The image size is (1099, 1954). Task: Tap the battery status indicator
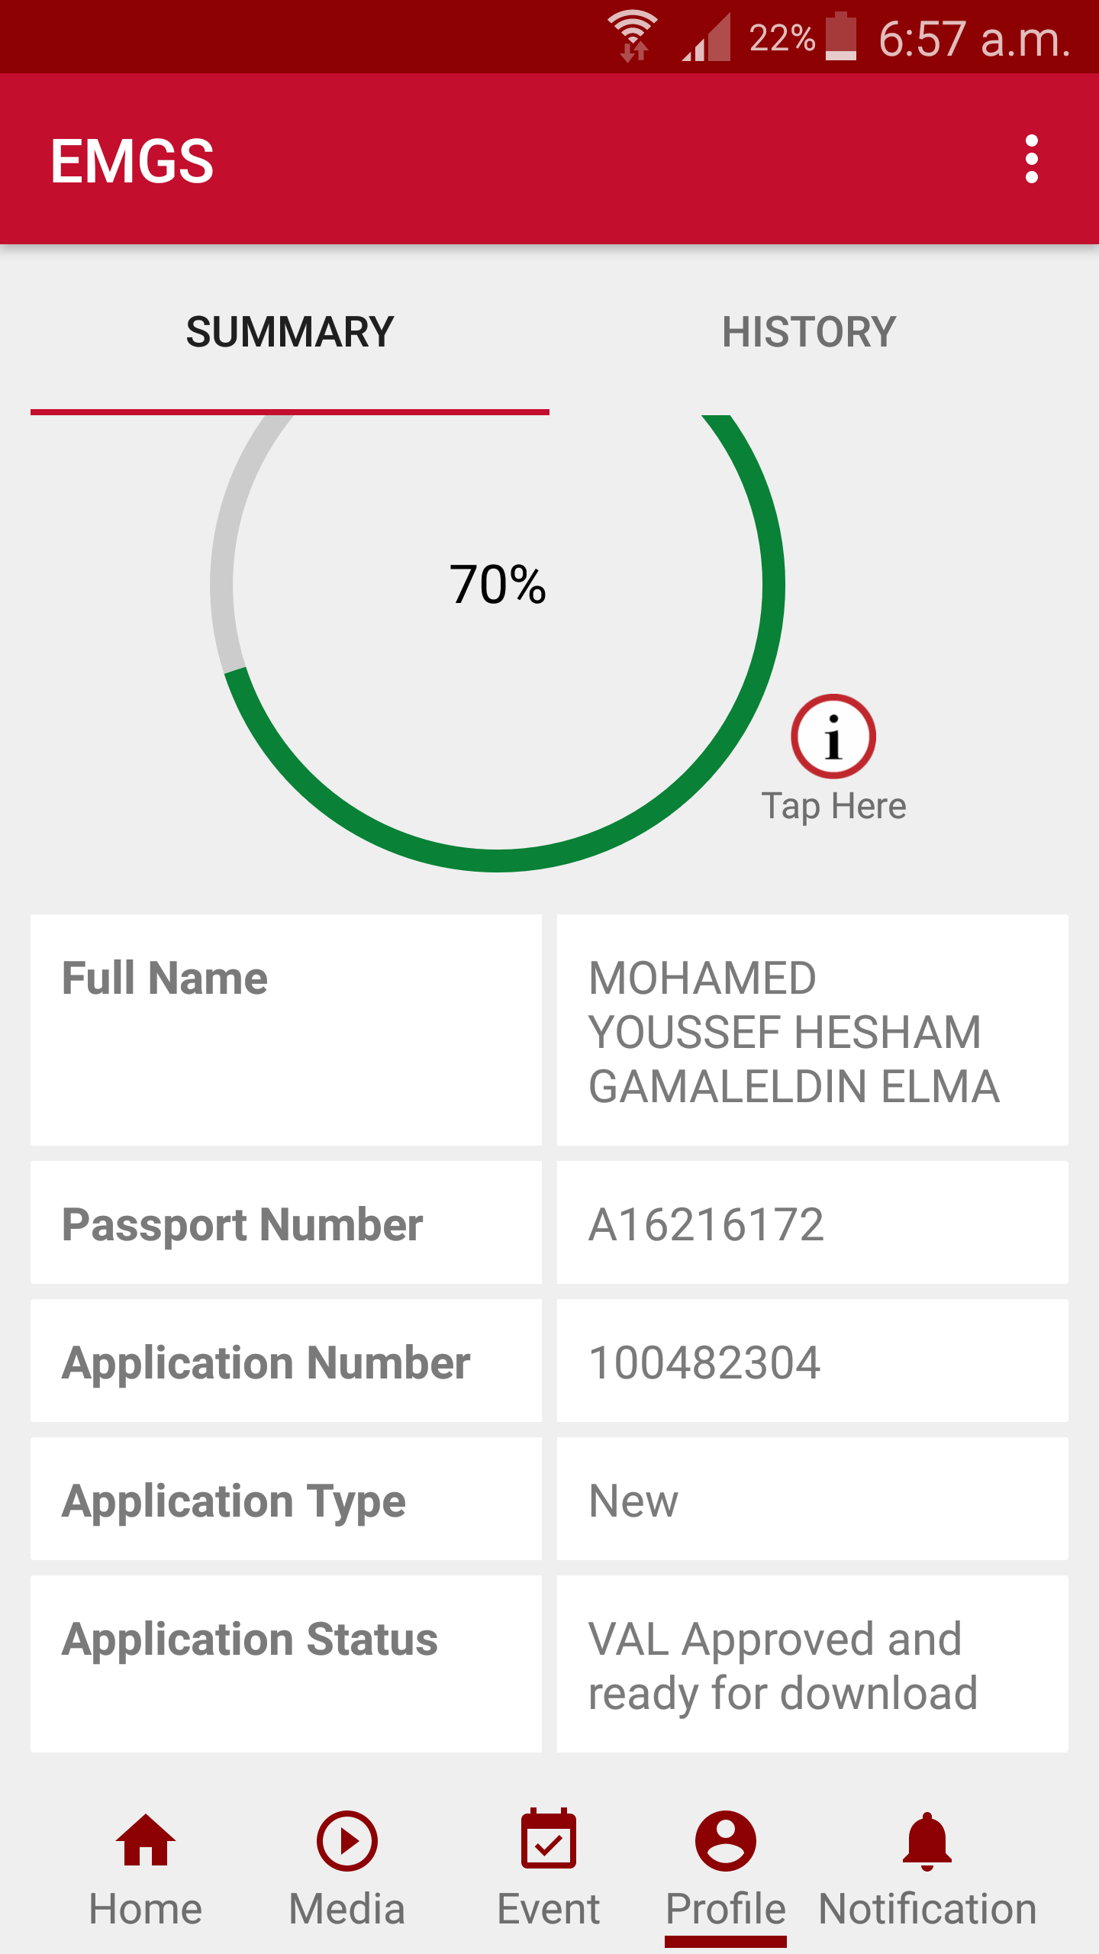click(841, 36)
